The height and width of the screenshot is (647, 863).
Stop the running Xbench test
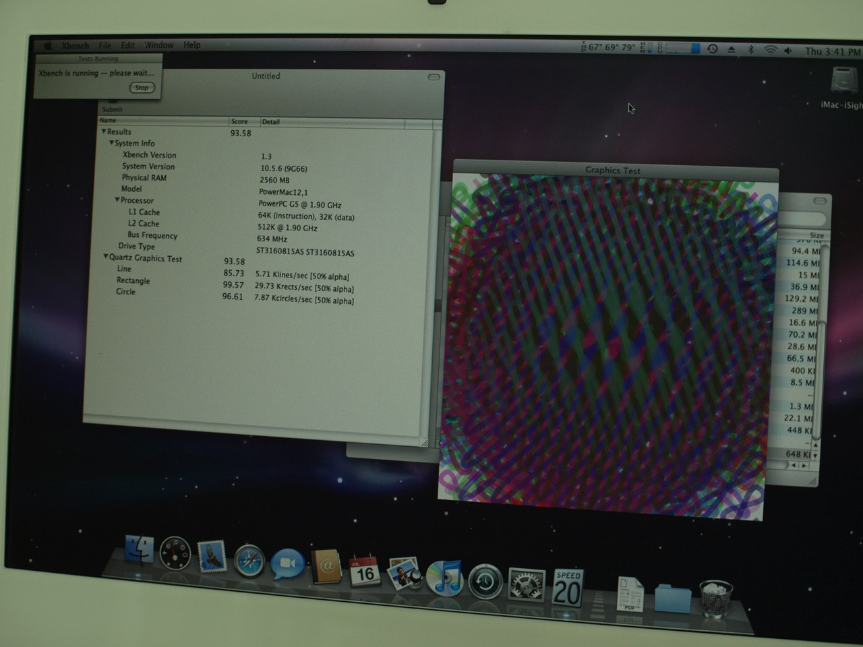tap(142, 88)
